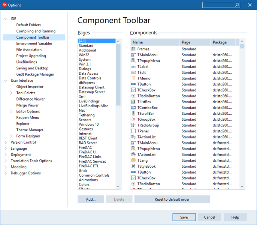Click the TGroupBox component icon
This screenshot has height=225, width=257.
[x=133, y=119]
